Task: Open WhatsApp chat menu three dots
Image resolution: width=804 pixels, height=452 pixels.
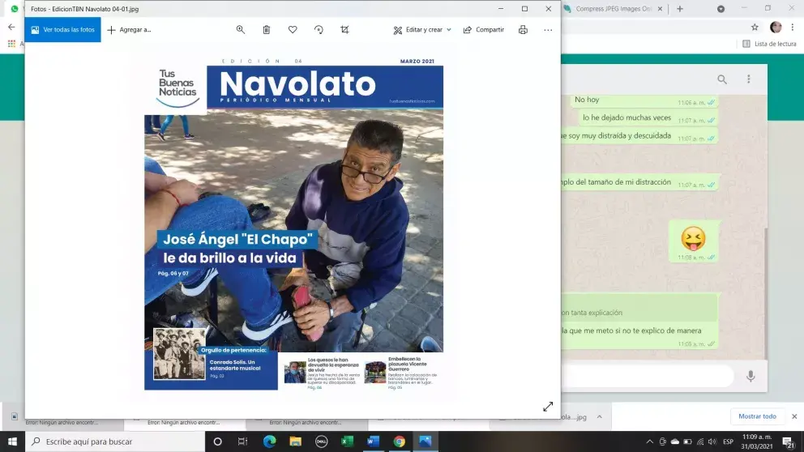Action: [749, 79]
